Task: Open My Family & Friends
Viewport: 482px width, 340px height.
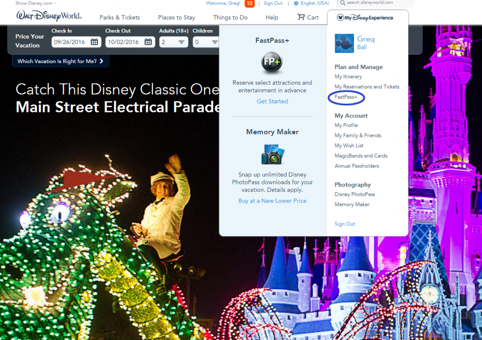Action: tap(358, 135)
